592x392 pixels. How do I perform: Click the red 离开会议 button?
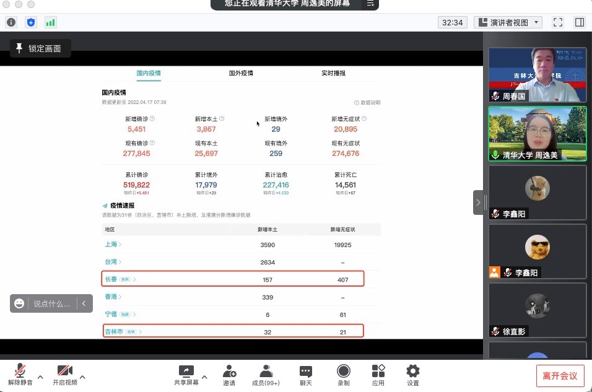pyautogui.click(x=560, y=376)
